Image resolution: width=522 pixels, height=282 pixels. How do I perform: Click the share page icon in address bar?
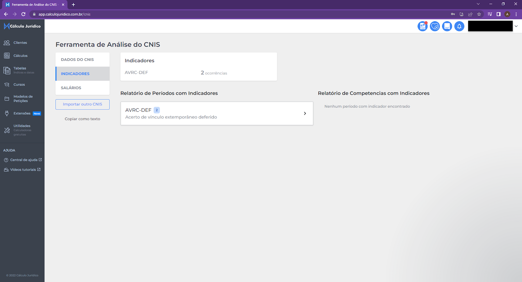point(470,14)
